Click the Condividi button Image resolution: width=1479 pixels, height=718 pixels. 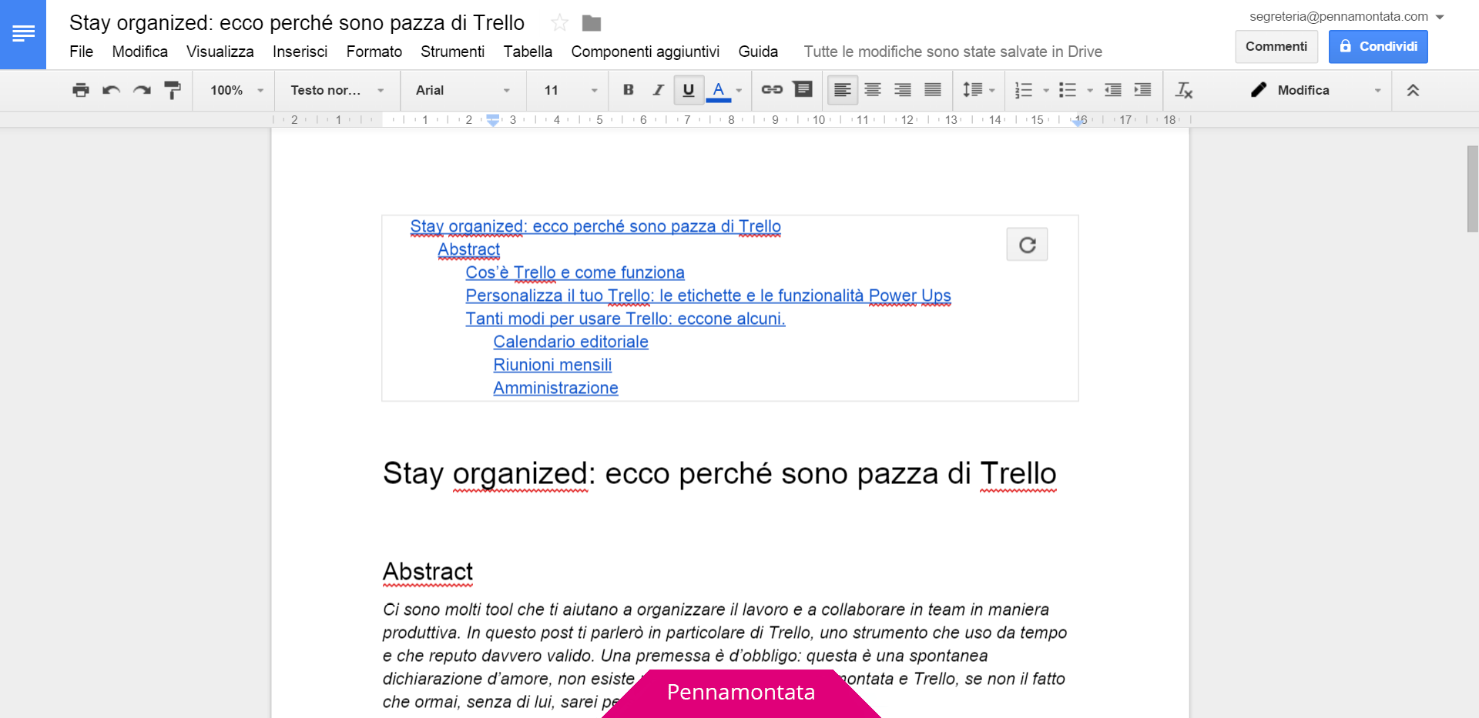point(1378,46)
